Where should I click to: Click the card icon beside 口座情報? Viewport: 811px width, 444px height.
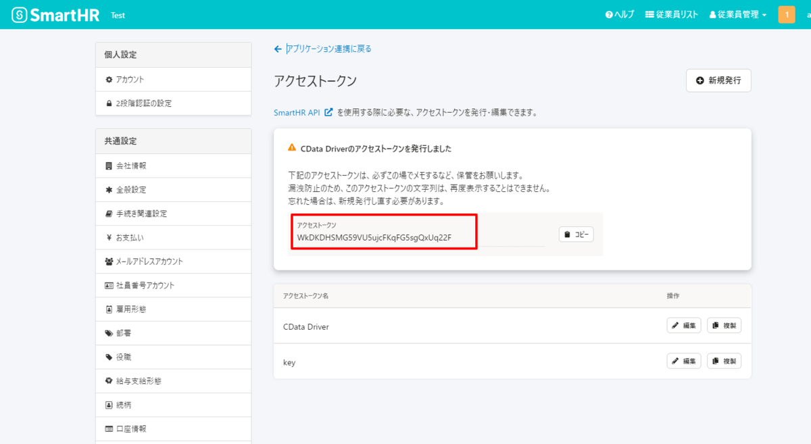109,429
